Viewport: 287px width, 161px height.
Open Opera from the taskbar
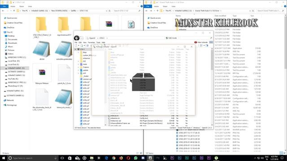click(128, 158)
